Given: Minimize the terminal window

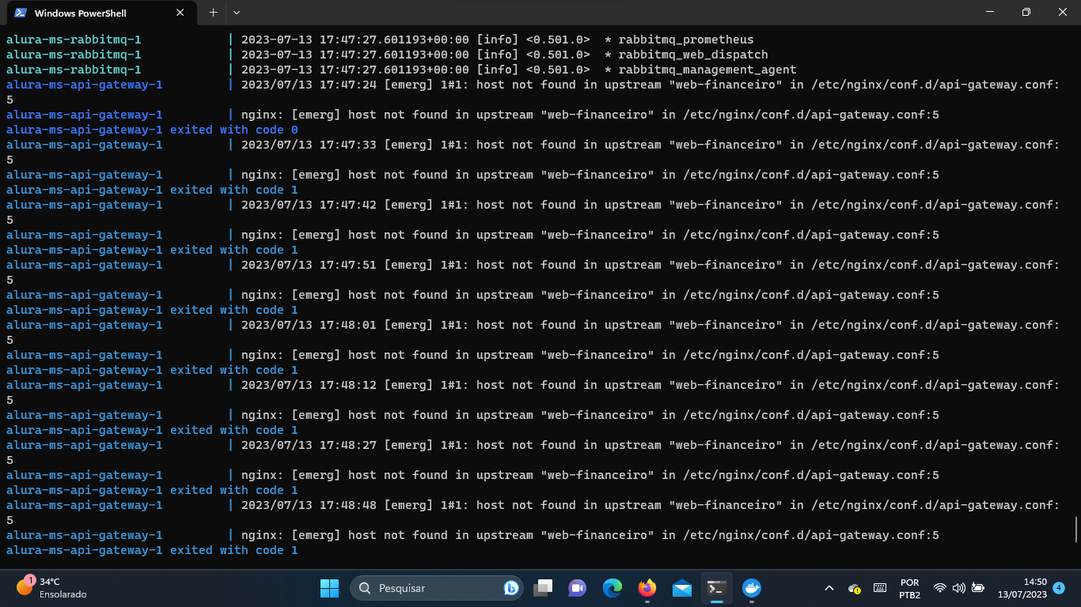Looking at the screenshot, I should (990, 12).
